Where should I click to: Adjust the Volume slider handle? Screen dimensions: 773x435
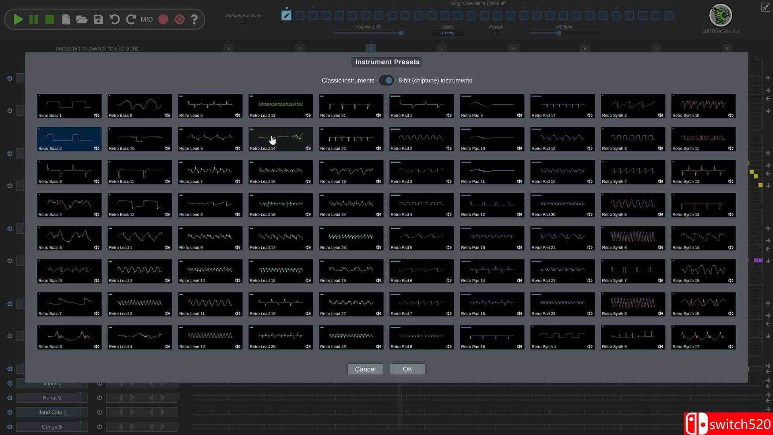click(401, 33)
